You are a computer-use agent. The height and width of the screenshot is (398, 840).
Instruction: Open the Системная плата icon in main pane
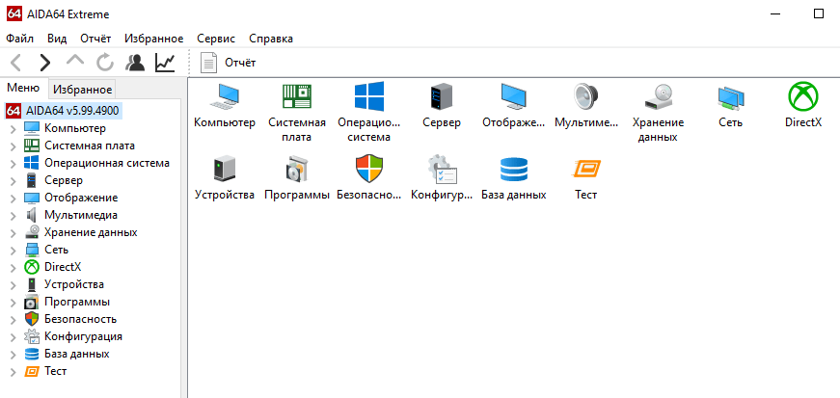pyautogui.click(x=297, y=97)
